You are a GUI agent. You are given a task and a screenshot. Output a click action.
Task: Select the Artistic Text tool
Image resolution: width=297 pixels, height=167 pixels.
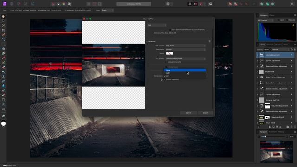[3, 104]
